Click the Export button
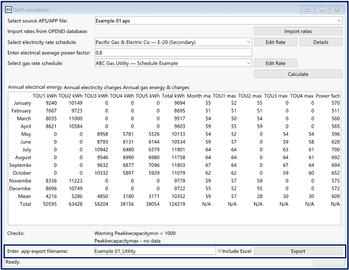The width and height of the screenshot is (349, 270). pyautogui.click(x=298, y=251)
